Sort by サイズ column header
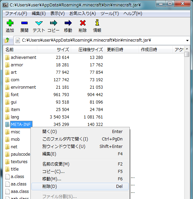The width and height of the screenshot is (193, 199). [x=54, y=49]
